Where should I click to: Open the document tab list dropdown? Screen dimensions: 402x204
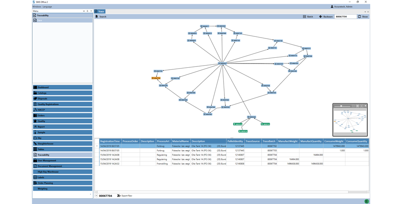click(x=365, y=12)
